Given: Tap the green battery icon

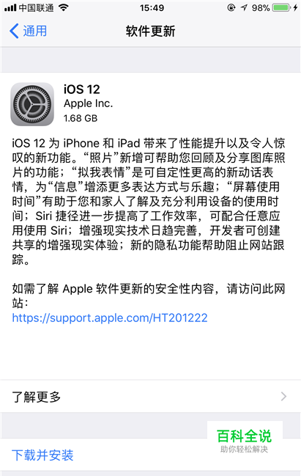Looking at the screenshot, I should tap(281, 7).
